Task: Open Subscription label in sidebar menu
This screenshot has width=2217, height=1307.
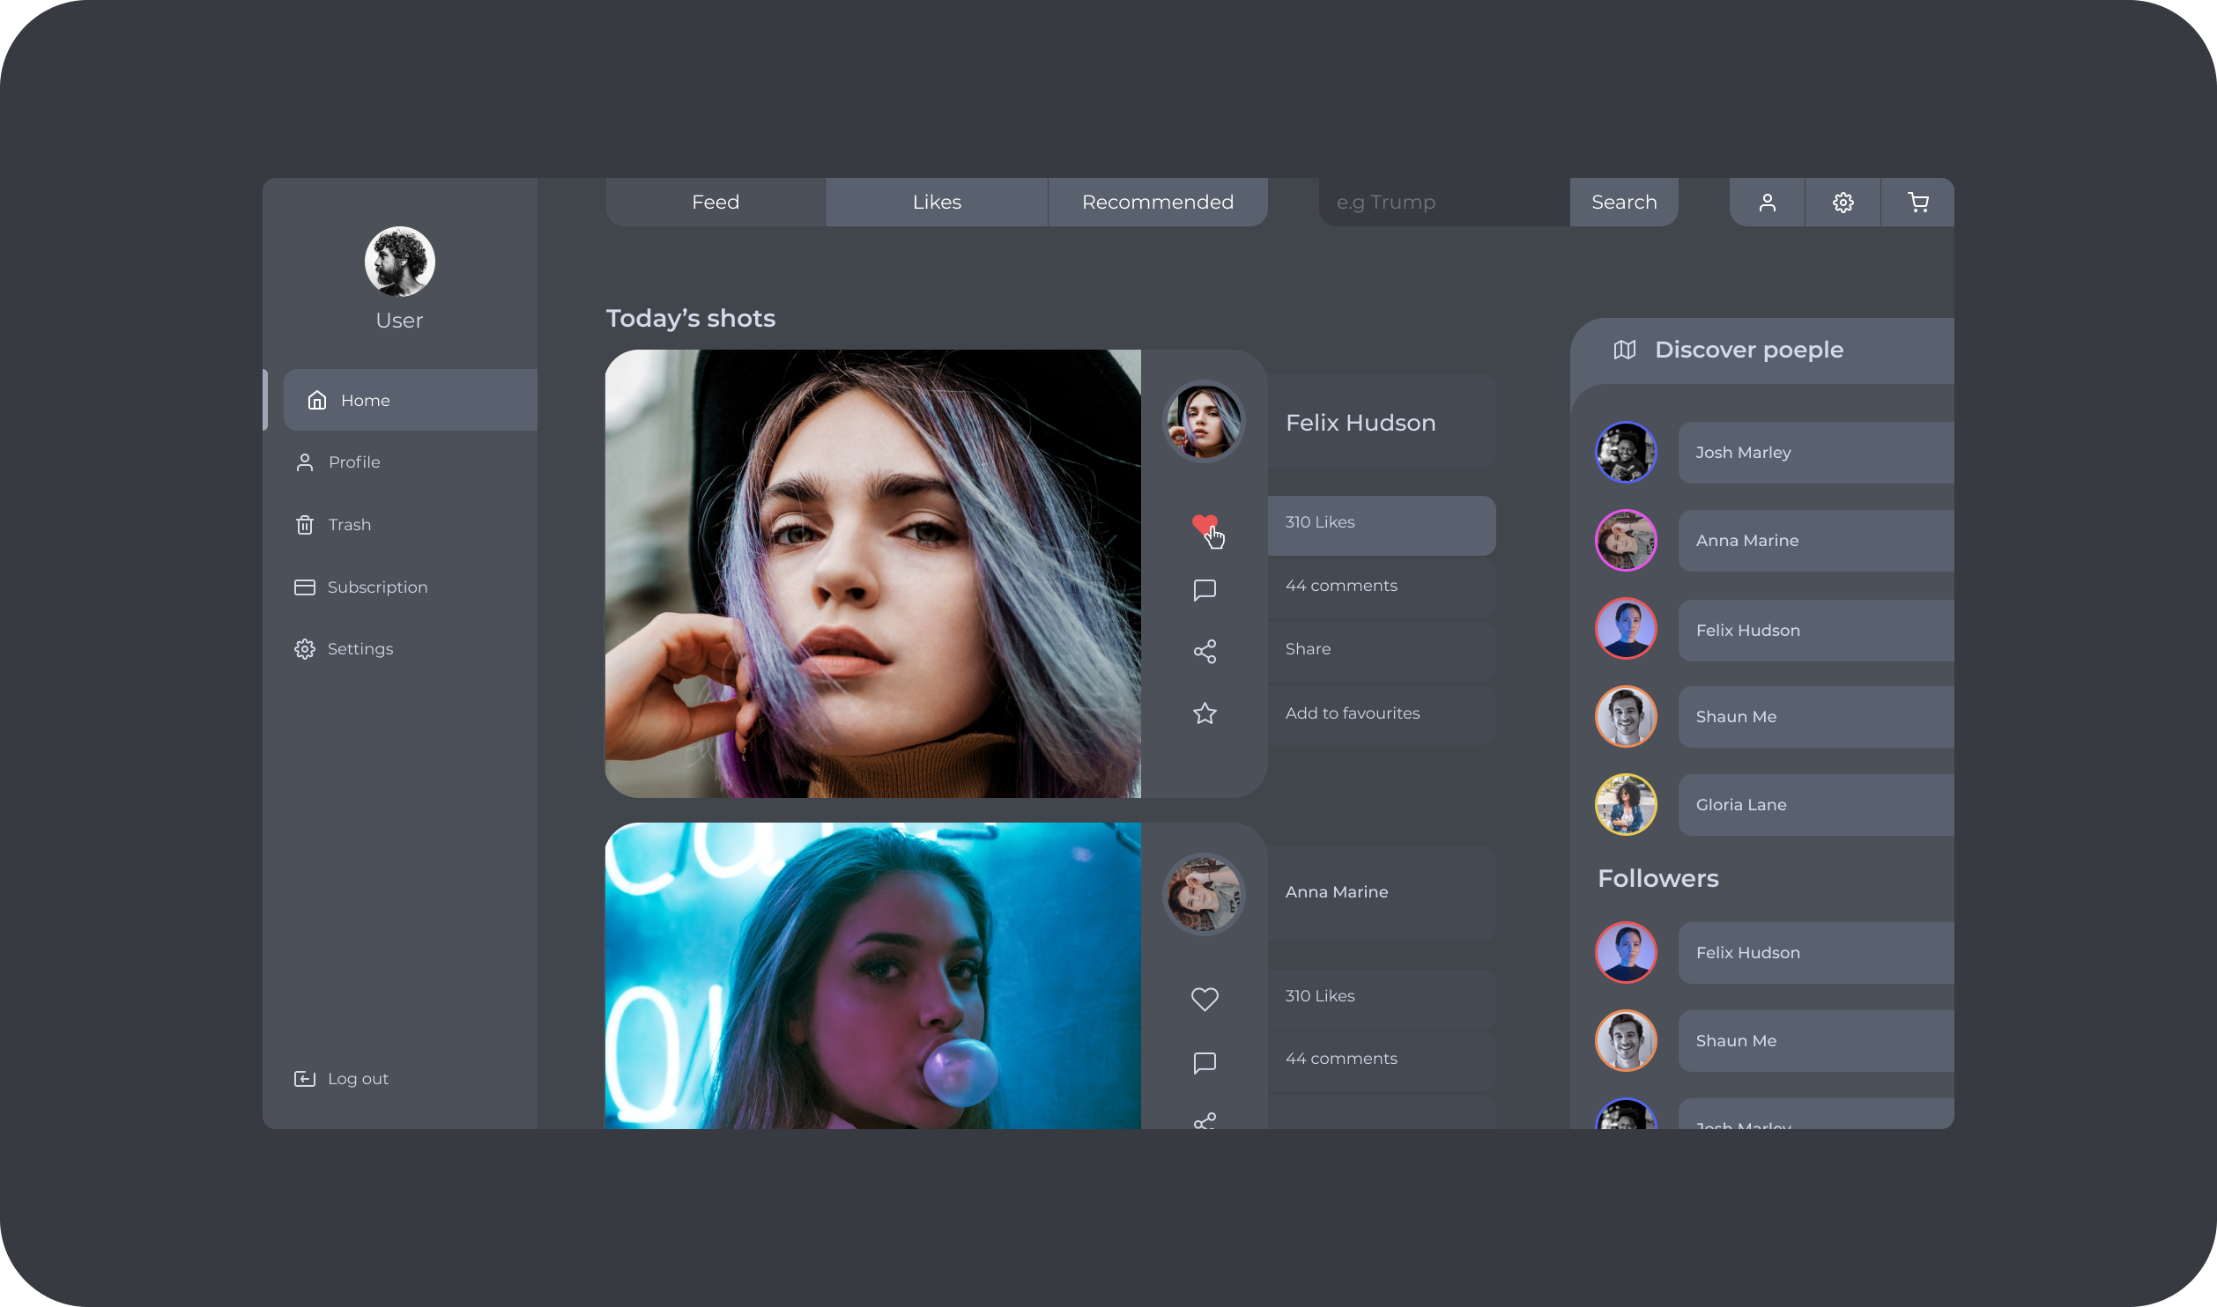Action: [x=377, y=587]
